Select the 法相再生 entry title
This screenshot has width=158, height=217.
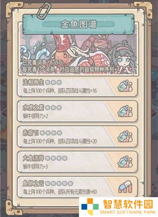point(33,83)
